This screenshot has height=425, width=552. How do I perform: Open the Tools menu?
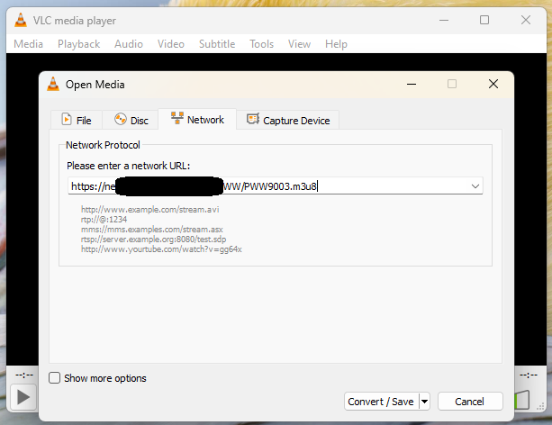[x=261, y=44]
